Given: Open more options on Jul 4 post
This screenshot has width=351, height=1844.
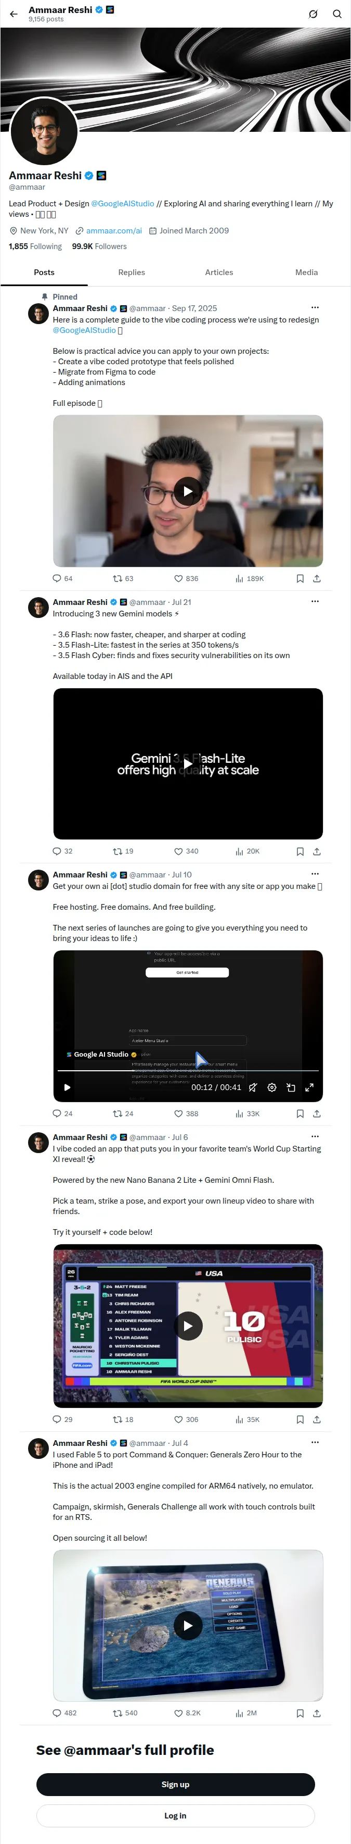Looking at the screenshot, I should tap(315, 1442).
